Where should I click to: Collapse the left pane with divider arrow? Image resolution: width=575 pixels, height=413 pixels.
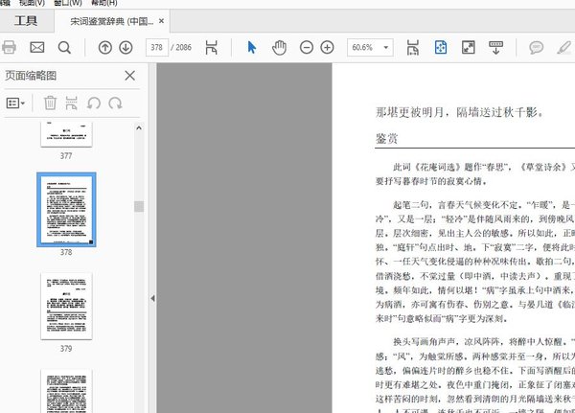click(150, 299)
